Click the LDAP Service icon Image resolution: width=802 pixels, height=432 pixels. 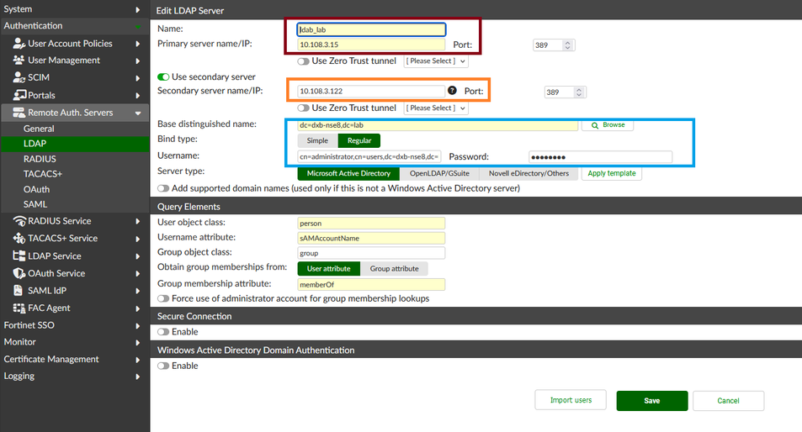pos(19,256)
